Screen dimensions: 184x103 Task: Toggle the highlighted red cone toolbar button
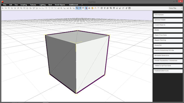coord(86,8)
